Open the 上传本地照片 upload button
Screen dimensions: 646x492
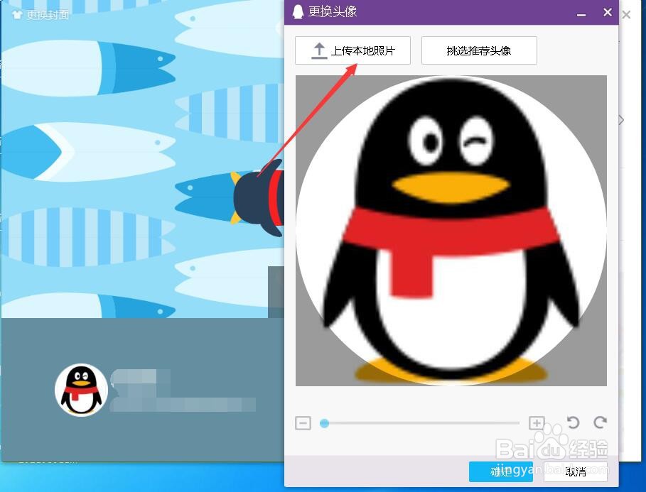(x=354, y=50)
